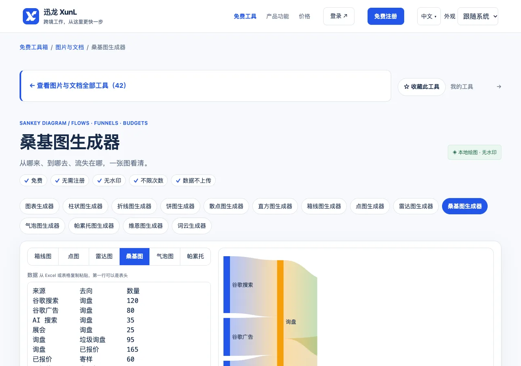Select the 帕累托图生成器 pill
521x366 pixels.
click(x=94, y=226)
